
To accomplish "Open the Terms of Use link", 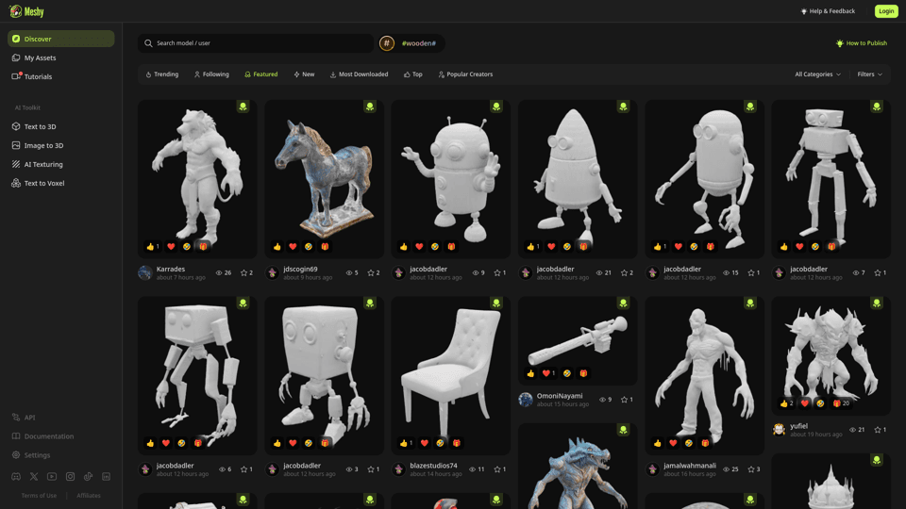I will 39,496.
